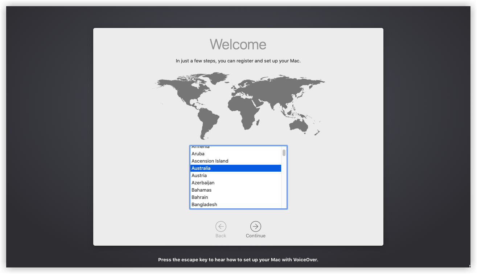Select Austria in the country list
The width and height of the screenshot is (477, 274).
(236, 176)
